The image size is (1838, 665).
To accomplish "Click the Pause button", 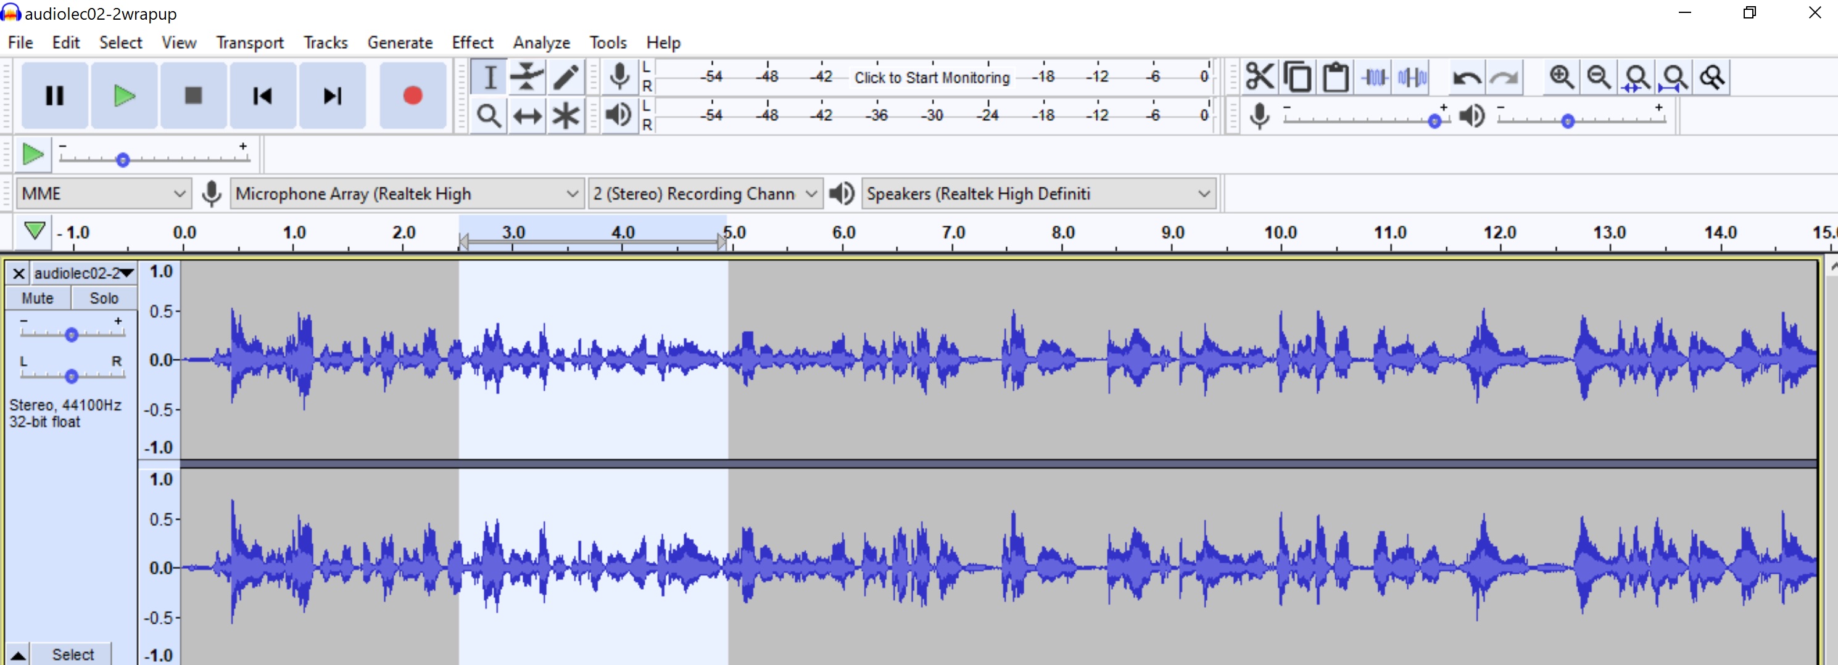I will point(55,96).
